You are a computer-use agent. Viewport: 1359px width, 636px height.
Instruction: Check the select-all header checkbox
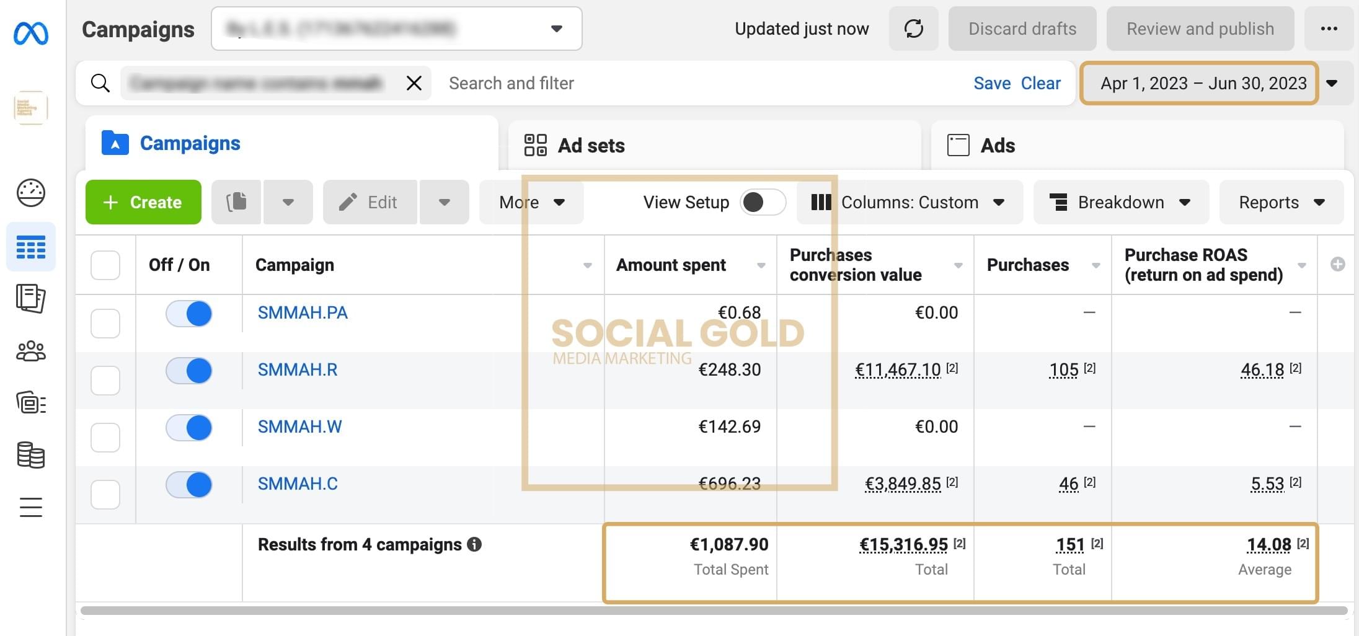(105, 265)
